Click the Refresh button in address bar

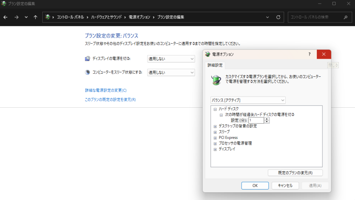[x=278, y=17]
